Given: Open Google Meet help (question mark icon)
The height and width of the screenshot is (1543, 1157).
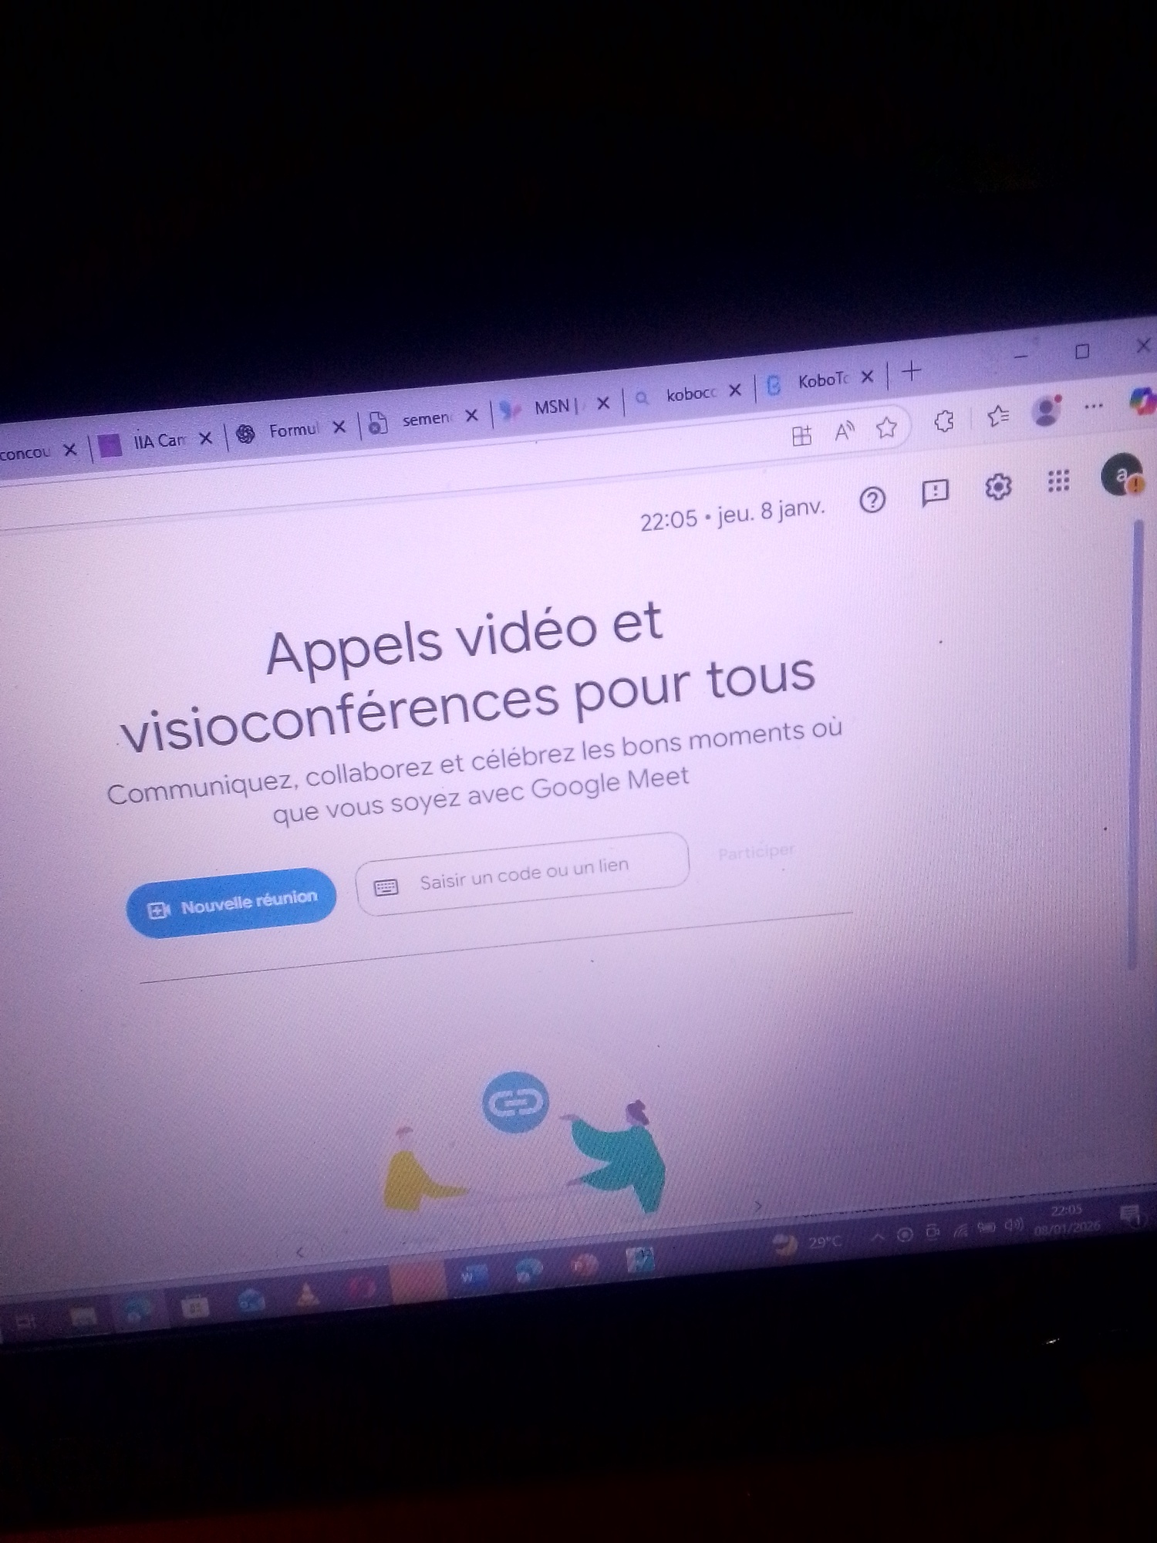Looking at the screenshot, I should click(x=872, y=501).
